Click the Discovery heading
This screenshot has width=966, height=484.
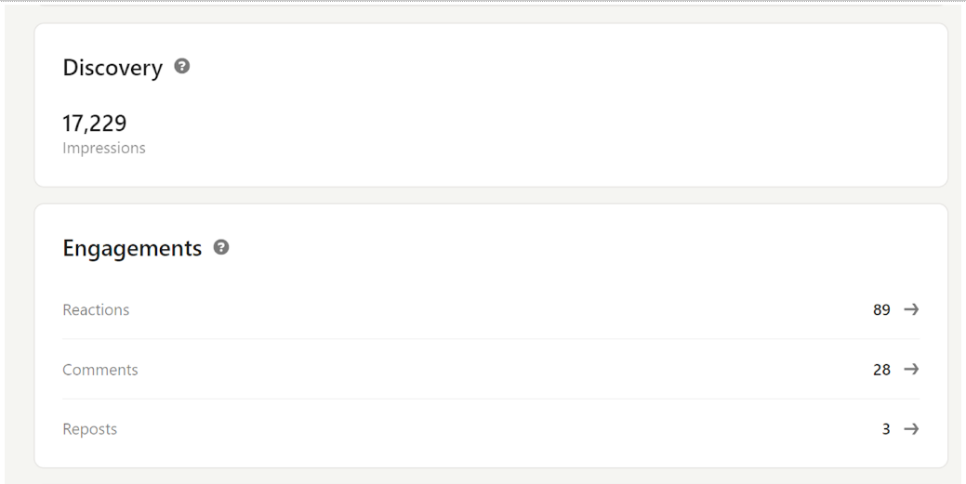[x=112, y=68]
